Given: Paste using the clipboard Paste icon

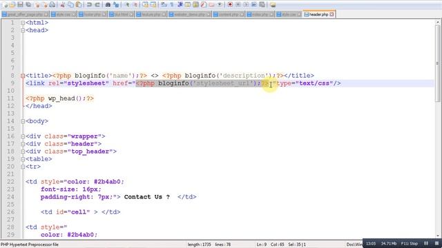Looking at the screenshot, I should (x=79, y=5).
